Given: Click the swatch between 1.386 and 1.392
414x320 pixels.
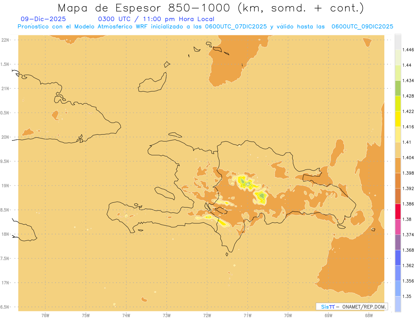Looking at the screenshot, I should click(398, 196).
